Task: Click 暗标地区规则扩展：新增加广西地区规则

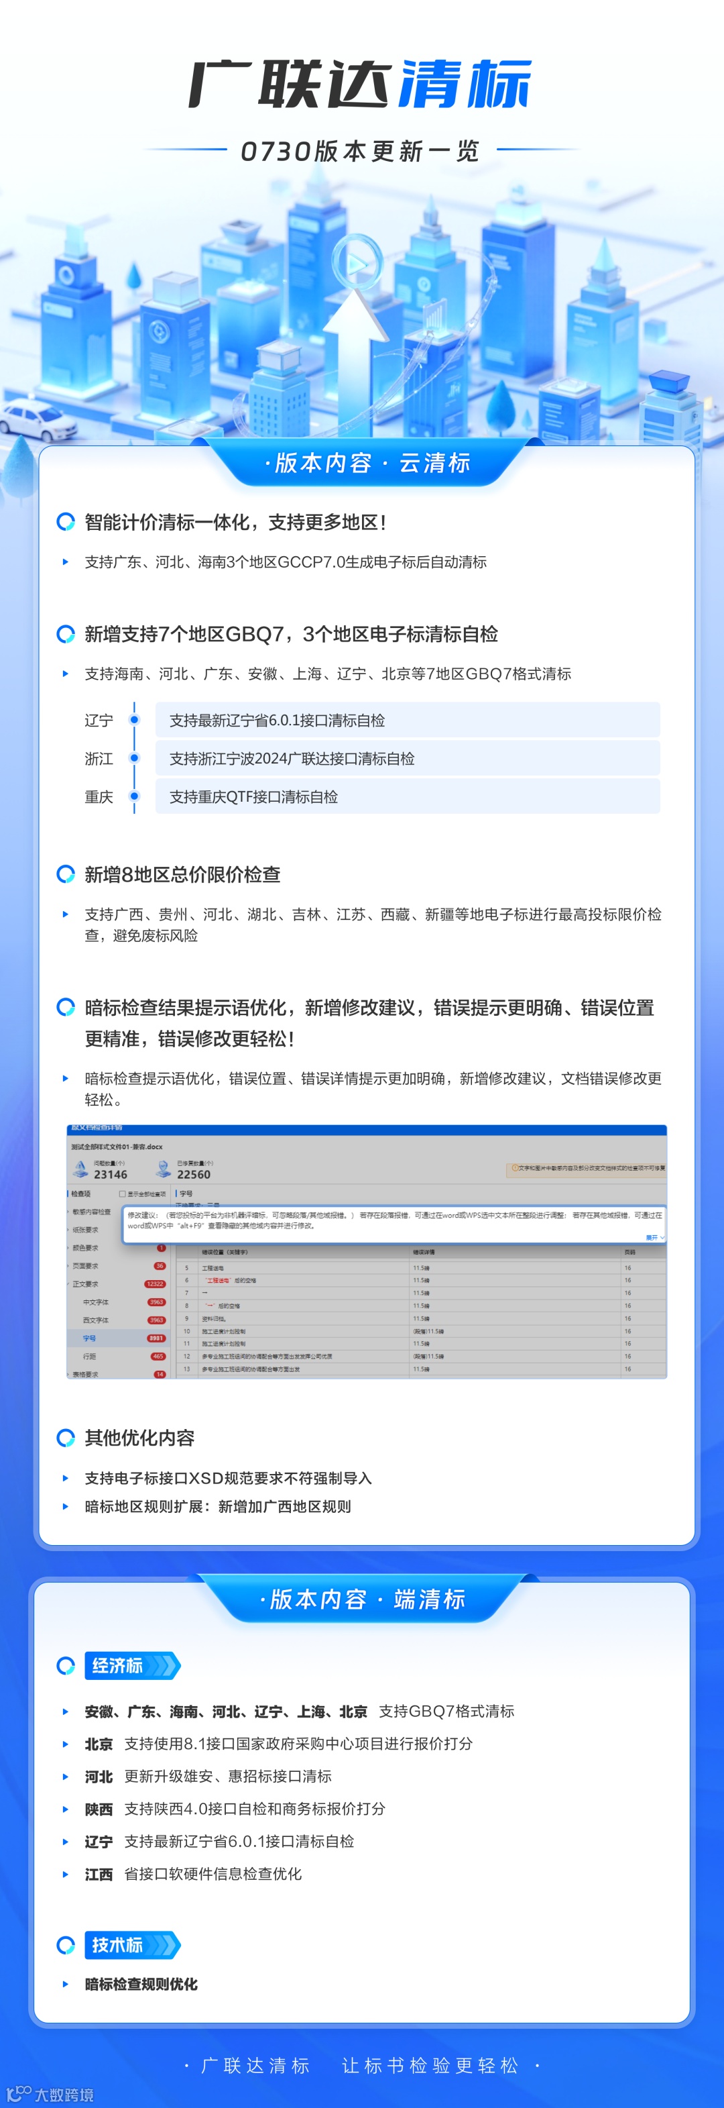Action: pyautogui.click(x=218, y=1507)
